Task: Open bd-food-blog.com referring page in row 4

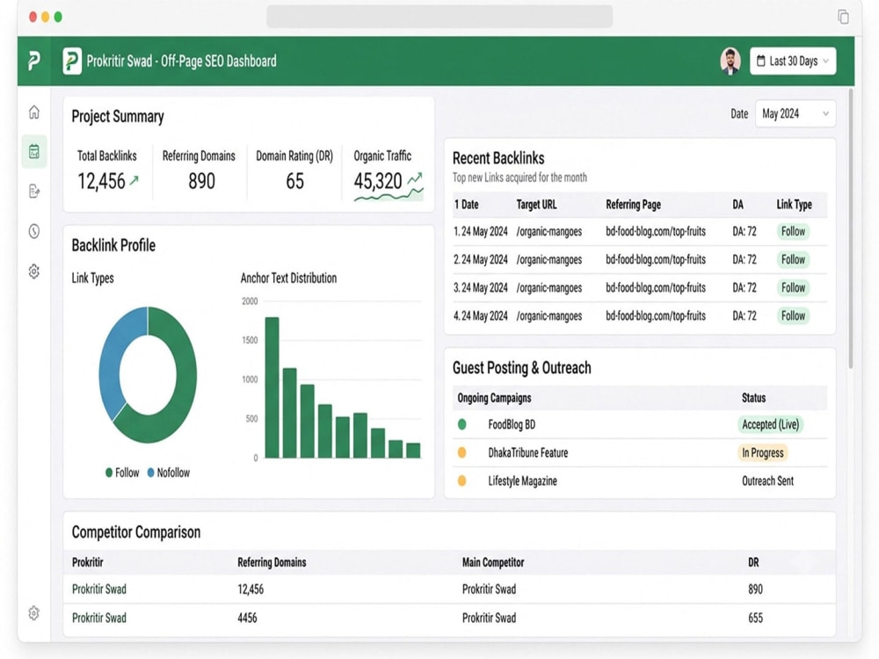Action: click(656, 315)
